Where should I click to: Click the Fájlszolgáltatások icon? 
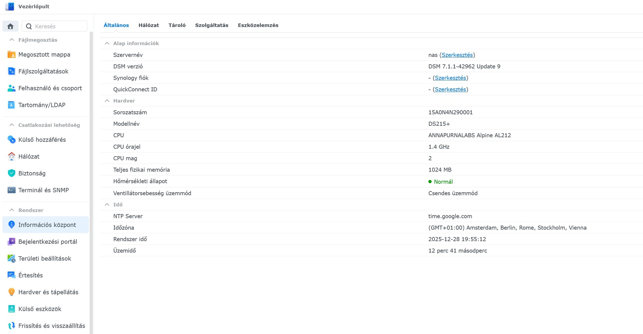tap(12, 71)
